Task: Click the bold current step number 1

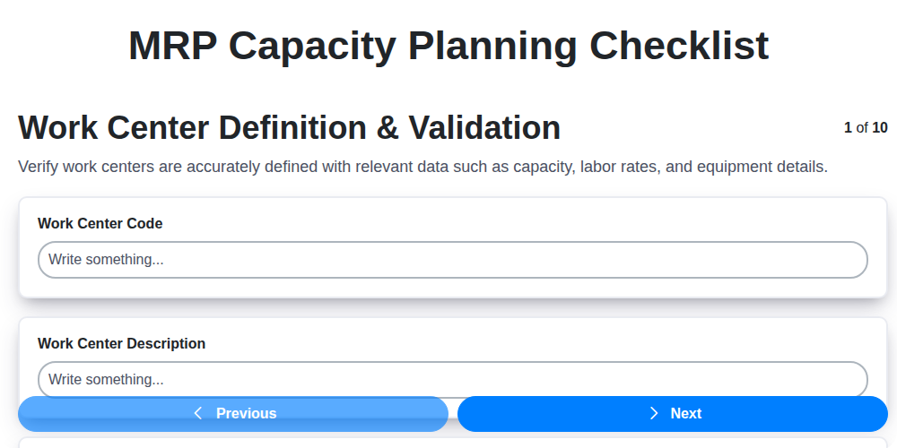Action: pyautogui.click(x=848, y=127)
